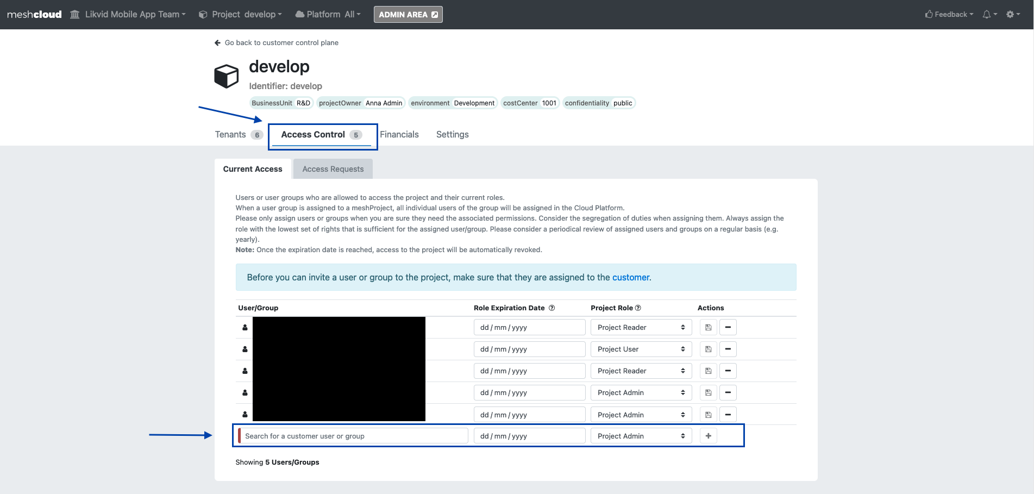Click the user icon in the first row

[245, 328]
